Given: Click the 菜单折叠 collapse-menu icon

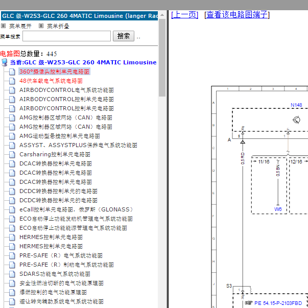Looking at the screenshot, I should (x=41, y=26).
